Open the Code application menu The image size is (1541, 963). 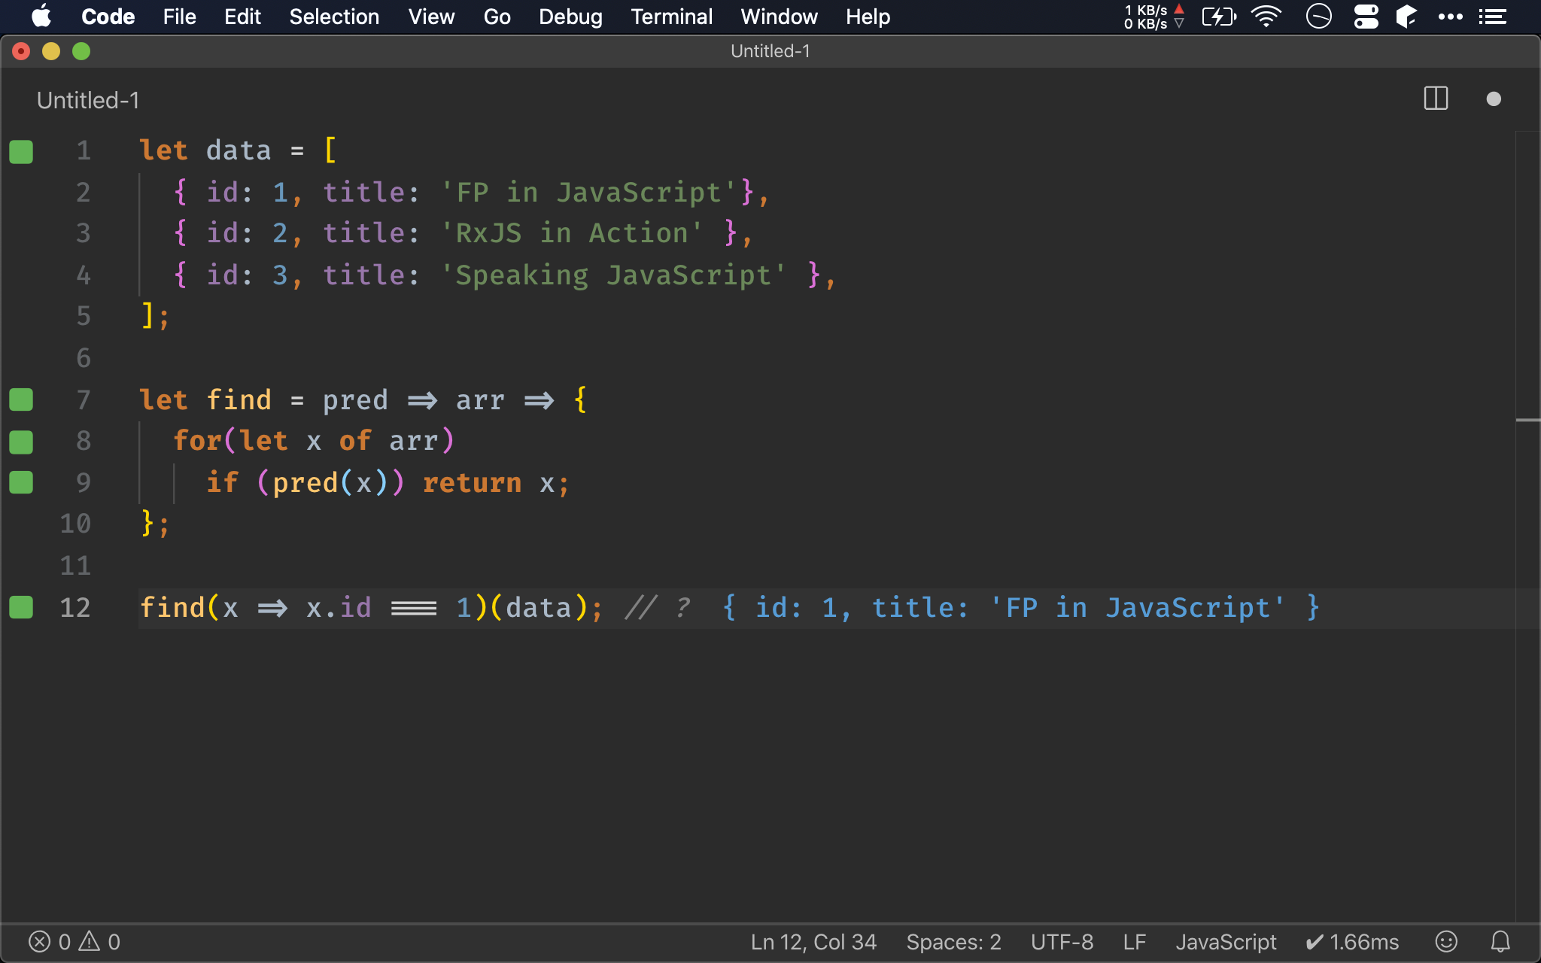[x=108, y=17]
